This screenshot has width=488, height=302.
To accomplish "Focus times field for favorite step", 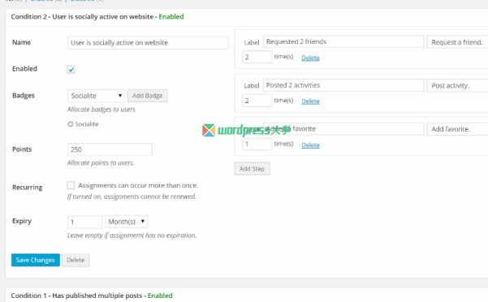I will tap(257, 144).
